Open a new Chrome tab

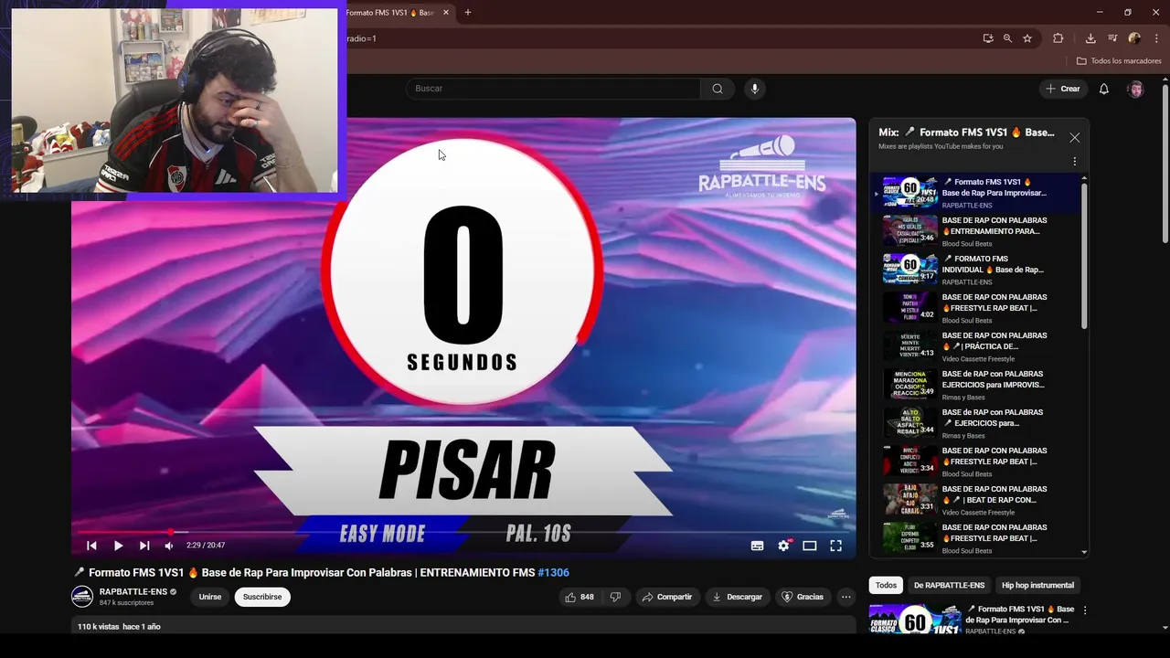(468, 13)
